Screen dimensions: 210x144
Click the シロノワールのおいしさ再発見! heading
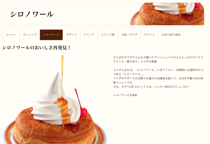(36, 48)
